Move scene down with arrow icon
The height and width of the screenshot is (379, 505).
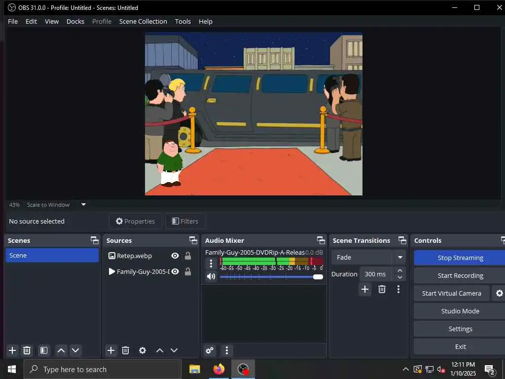click(75, 350)
